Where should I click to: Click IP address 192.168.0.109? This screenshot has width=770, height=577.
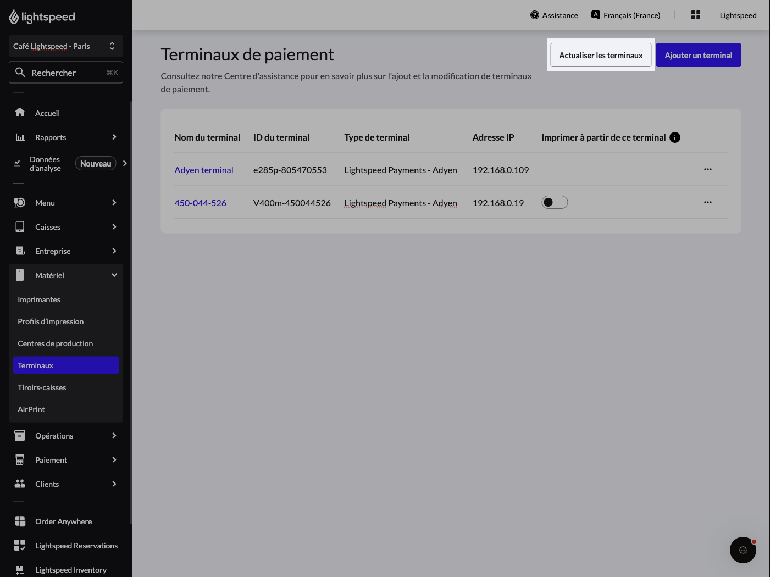coord(501,170)
